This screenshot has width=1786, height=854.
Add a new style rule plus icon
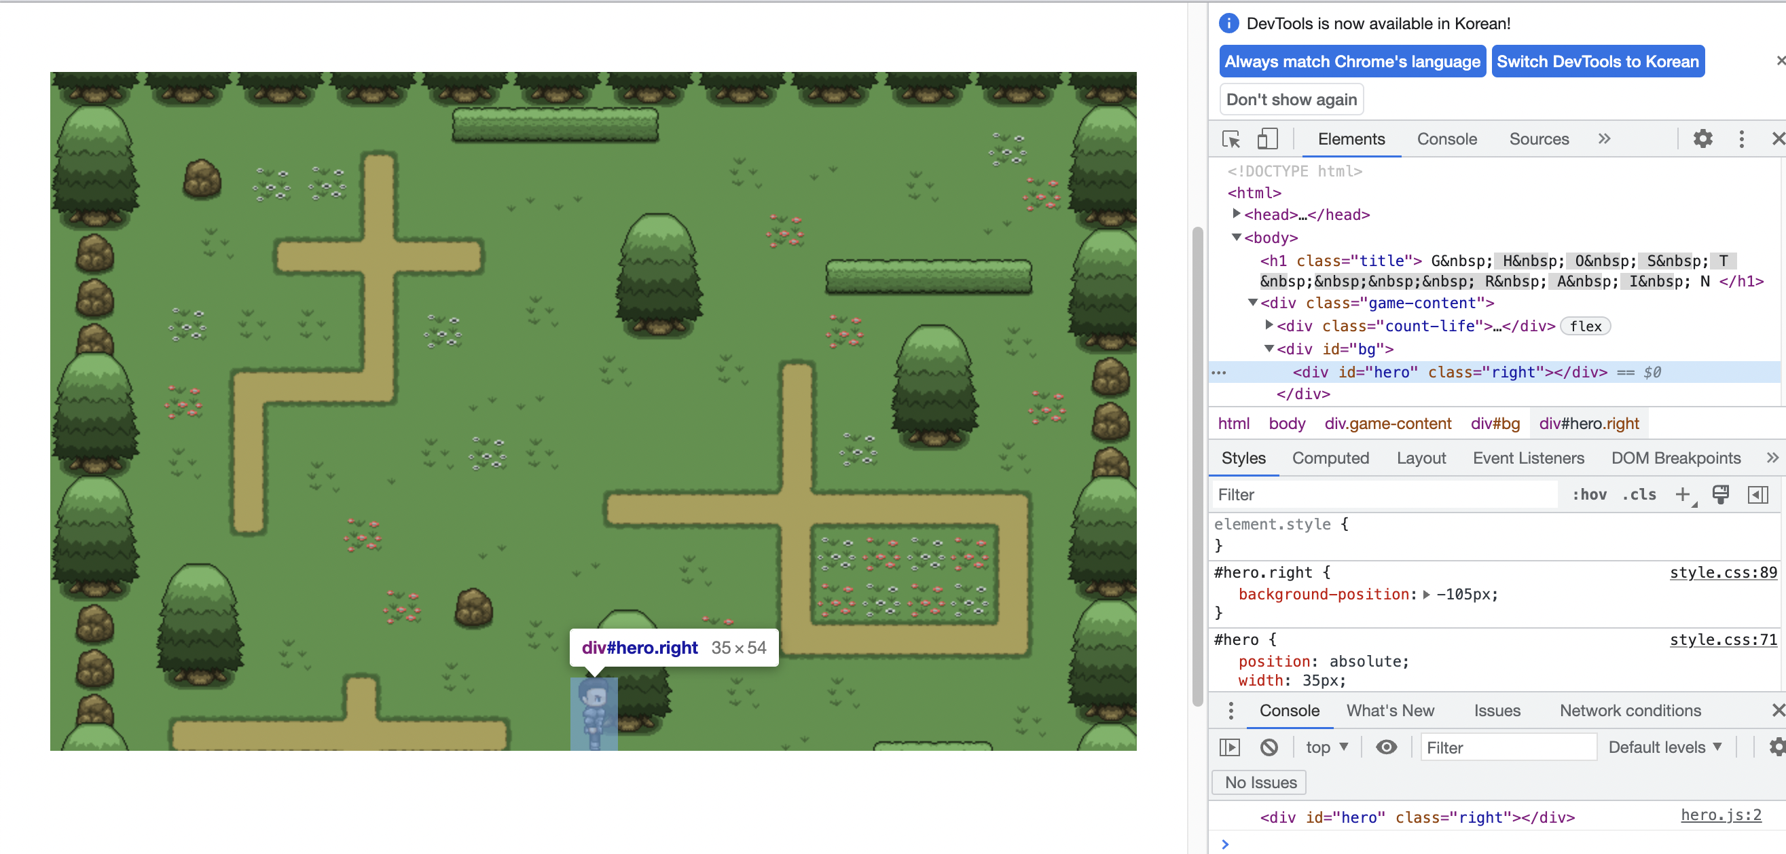coord(1683,495)
